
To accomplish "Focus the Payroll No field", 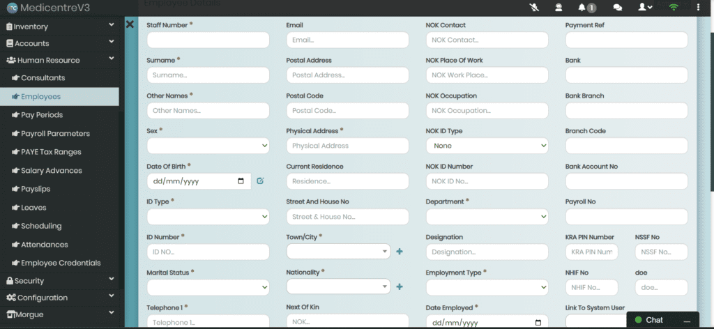I will [x=627, y=217].
